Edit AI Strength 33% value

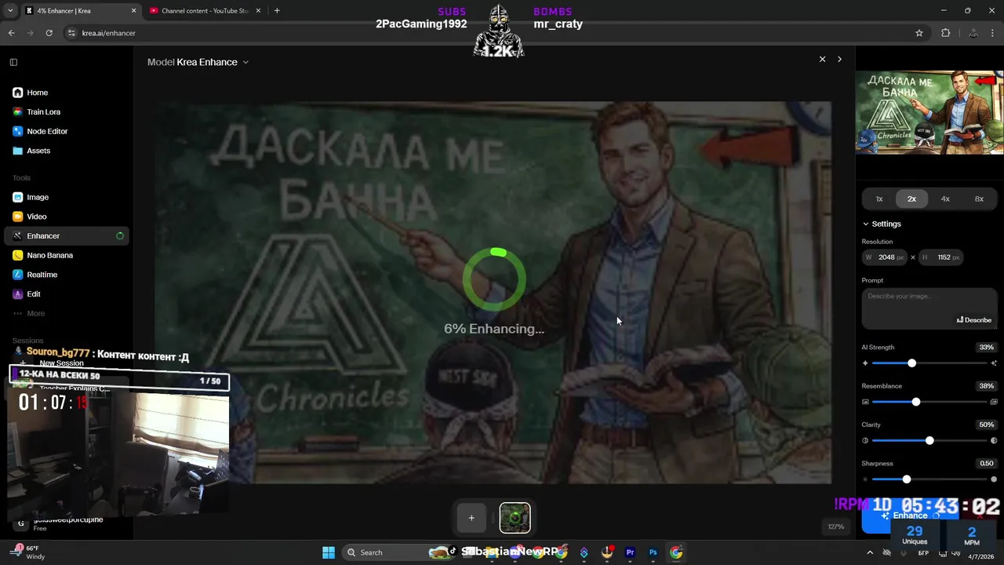[x=986, y=348]
